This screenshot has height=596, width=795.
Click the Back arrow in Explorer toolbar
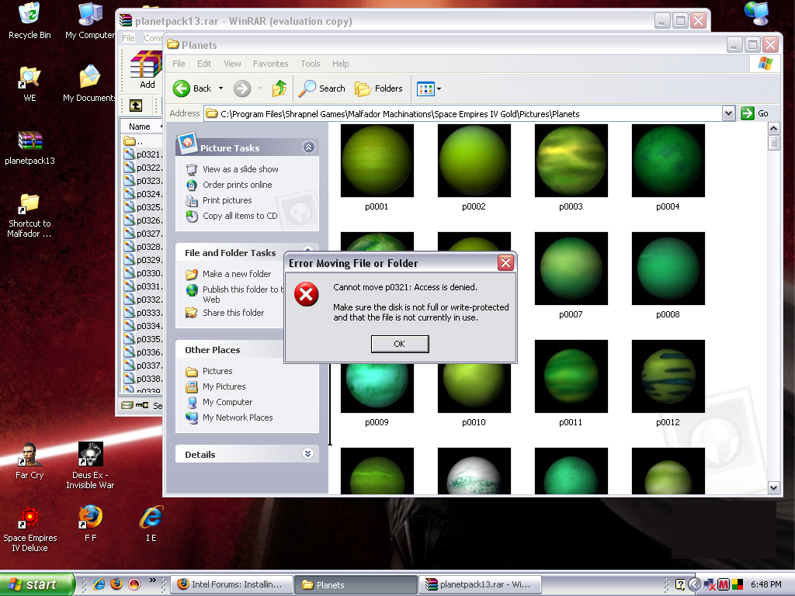click(x=182, y=88)
